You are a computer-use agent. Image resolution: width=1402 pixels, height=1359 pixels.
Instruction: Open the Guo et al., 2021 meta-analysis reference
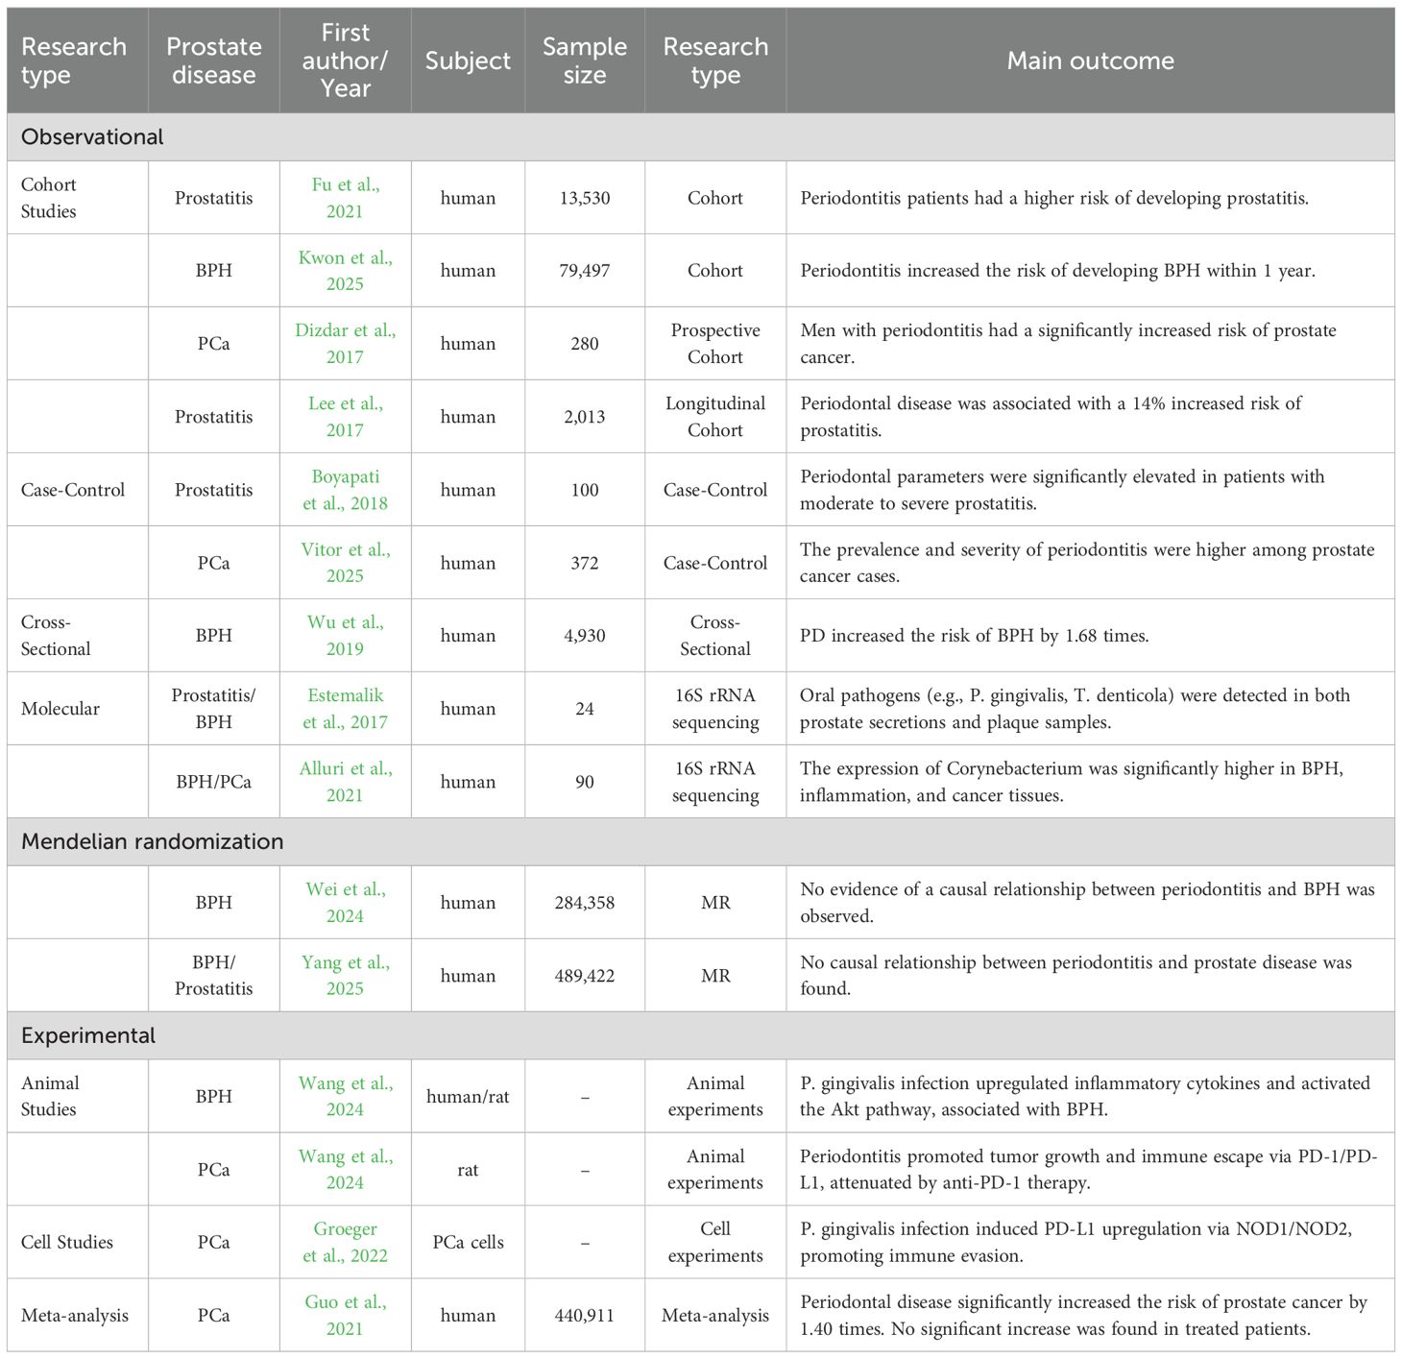pos(345,1315)
